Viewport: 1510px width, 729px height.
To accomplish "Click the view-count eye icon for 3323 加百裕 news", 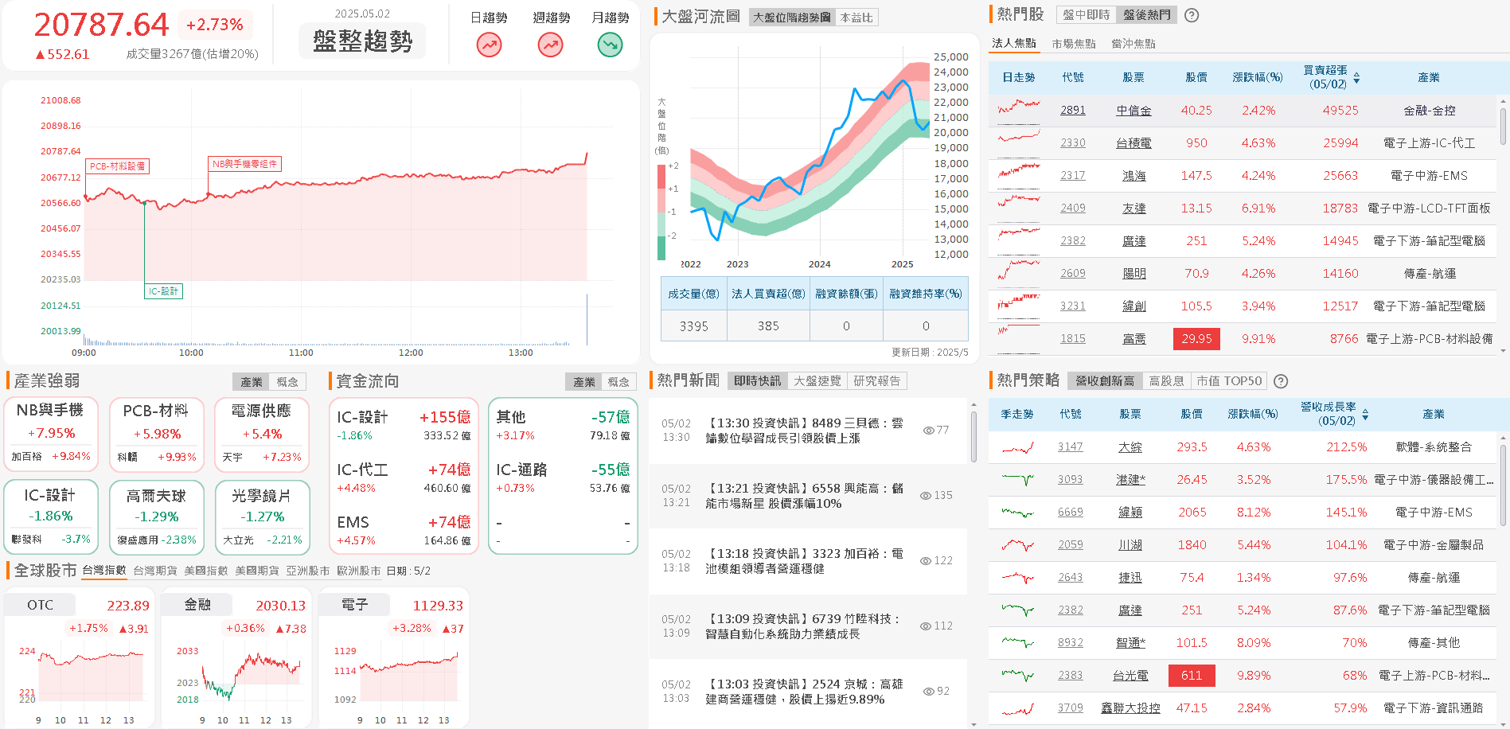I will click(x=926, y=561).
